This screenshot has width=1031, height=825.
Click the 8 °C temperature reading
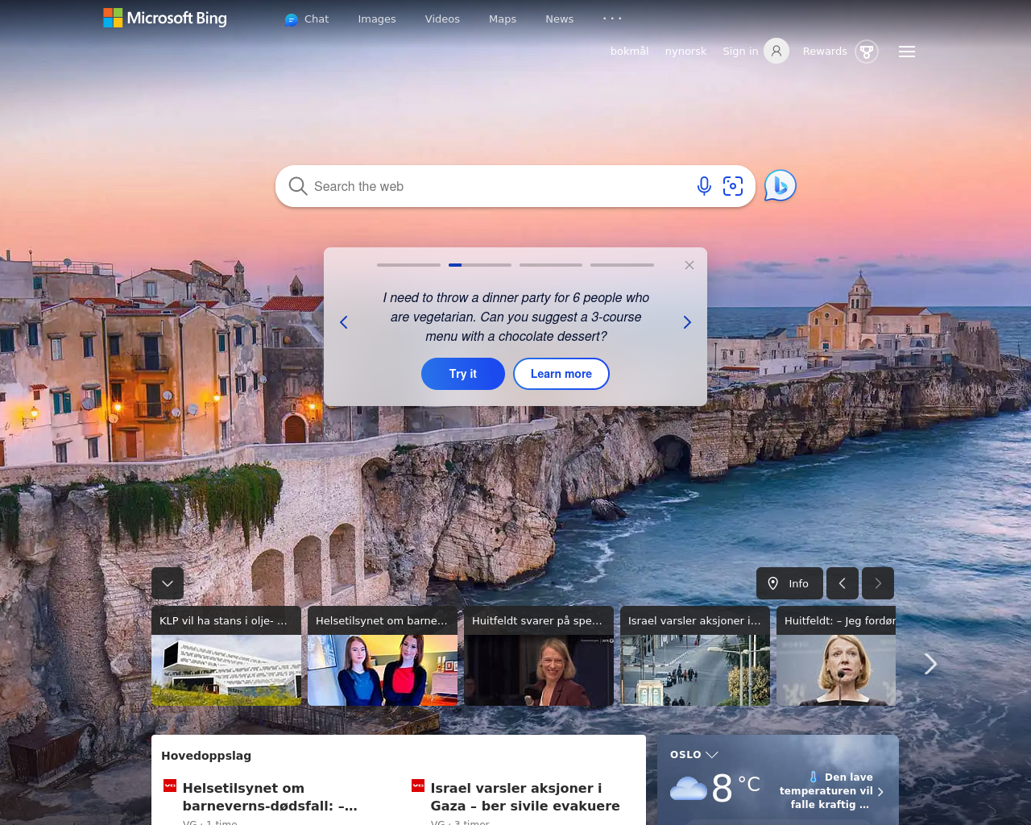point(735,787)
